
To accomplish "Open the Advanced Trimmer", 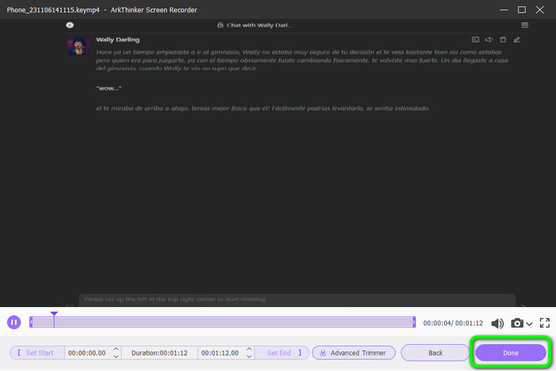I will 354,353.
